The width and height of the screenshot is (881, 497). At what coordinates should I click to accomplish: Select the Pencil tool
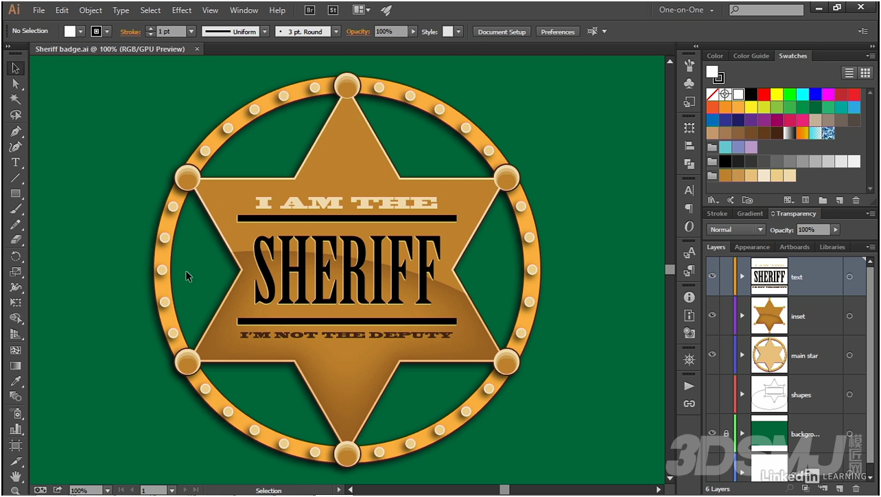pos(15,224)
